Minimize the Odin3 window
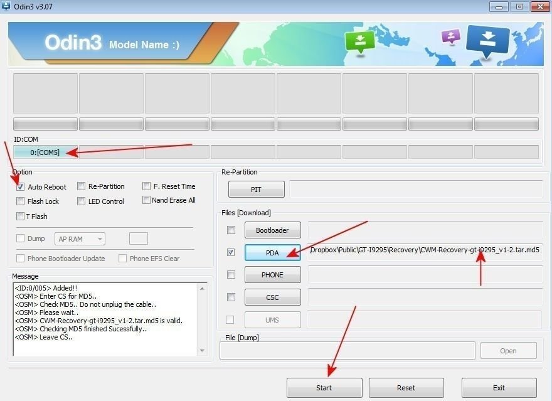This screenshot has width=552, height=401. pos(499,7)
